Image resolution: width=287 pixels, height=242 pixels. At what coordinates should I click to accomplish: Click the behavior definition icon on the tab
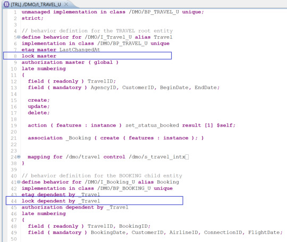(x=6, y=4)
